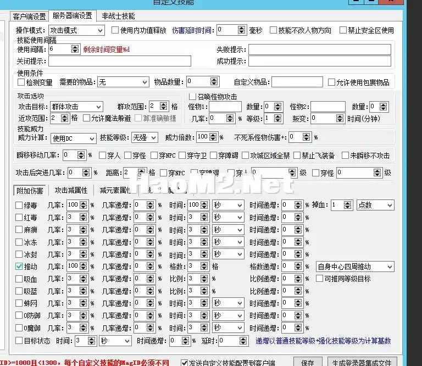The width and height of the screenshot is (422, 366).
Task: Open the 目标状态 time unit 秒 dropdown
Action: click(x=115, y=341)
